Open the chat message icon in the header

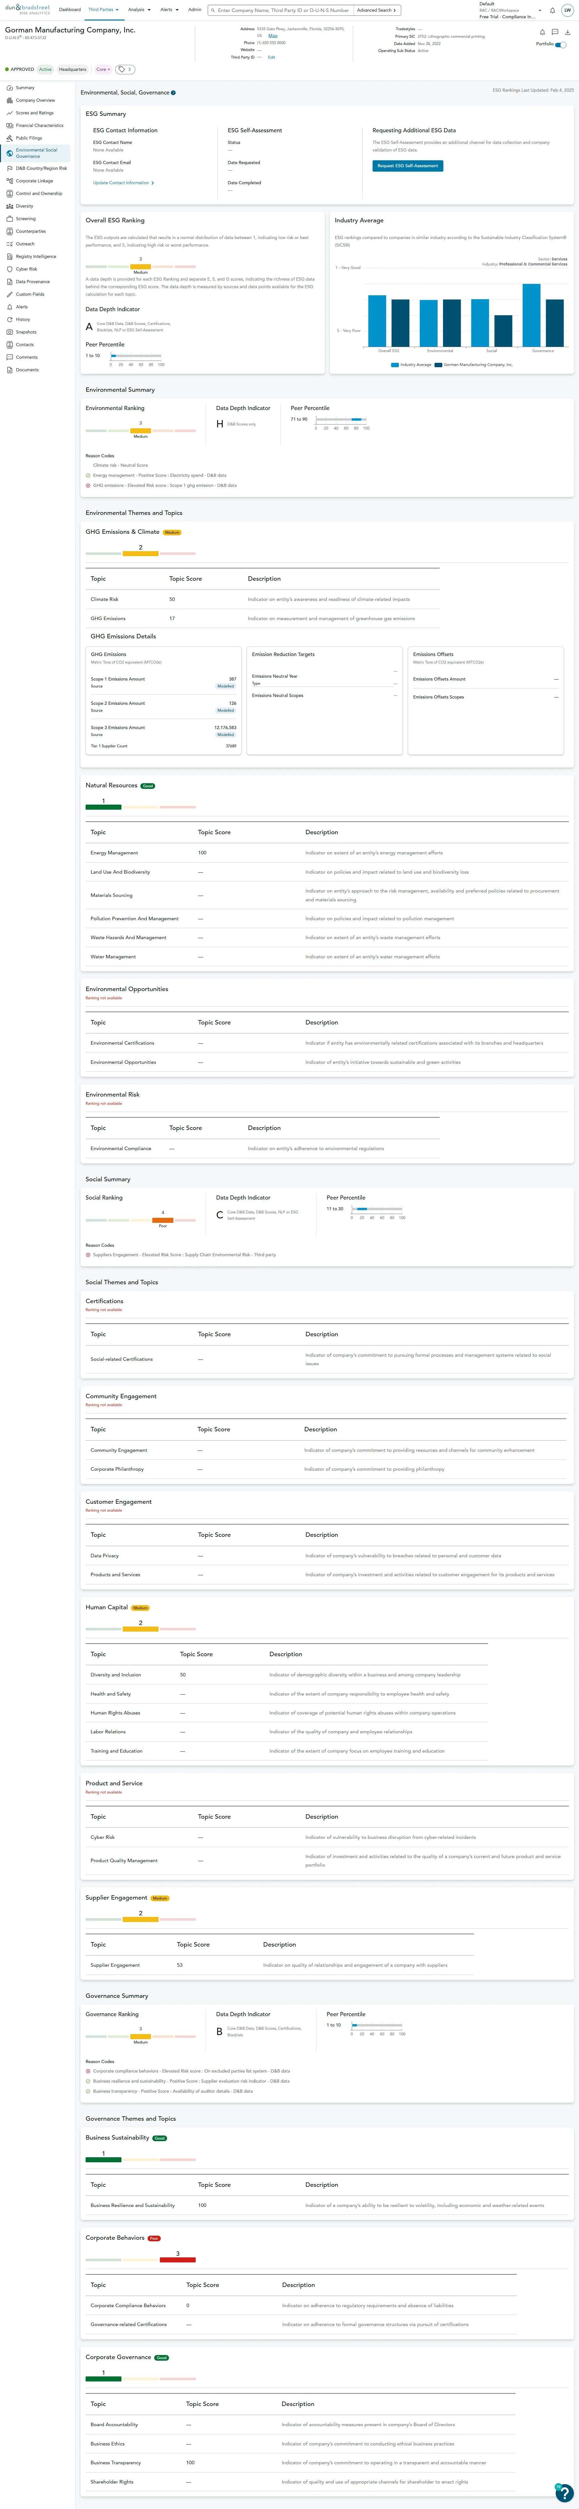555,32
